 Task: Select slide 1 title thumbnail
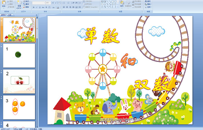tap(19, 30)
